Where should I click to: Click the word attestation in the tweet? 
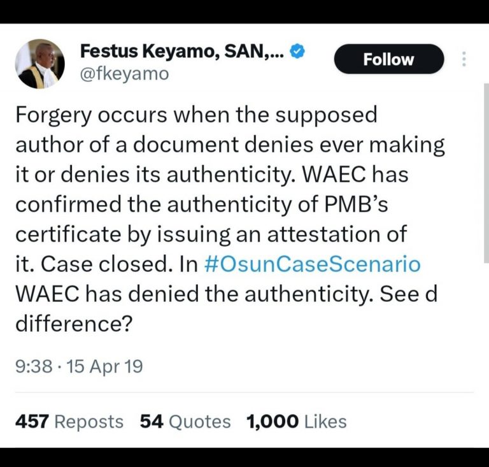[x=334, y=234]
